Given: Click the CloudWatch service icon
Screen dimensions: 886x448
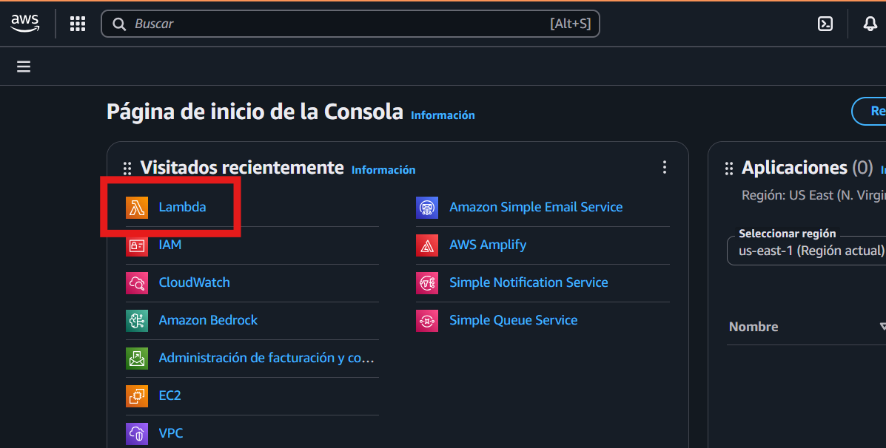Looking at the screenshot, I should [137, 282].
